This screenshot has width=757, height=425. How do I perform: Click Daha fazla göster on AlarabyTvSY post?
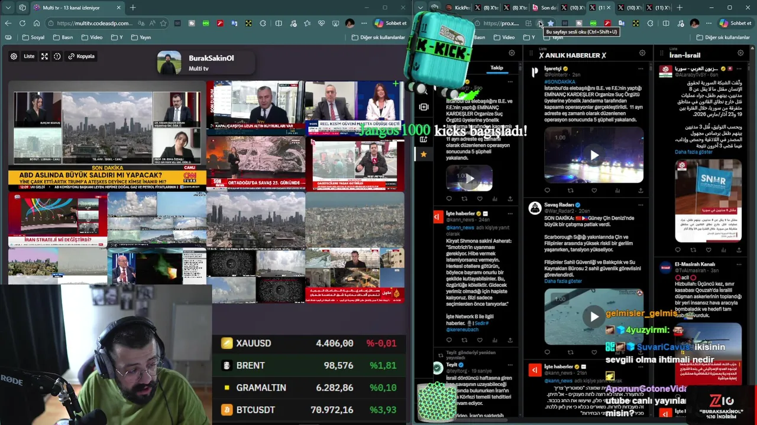[694, 152]
